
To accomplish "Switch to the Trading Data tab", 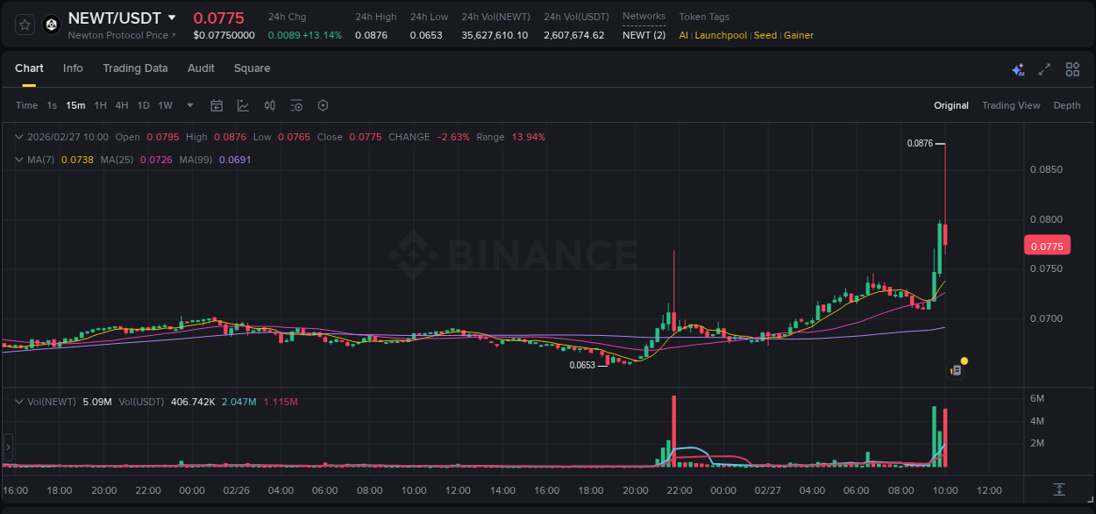I will point(135,68).
